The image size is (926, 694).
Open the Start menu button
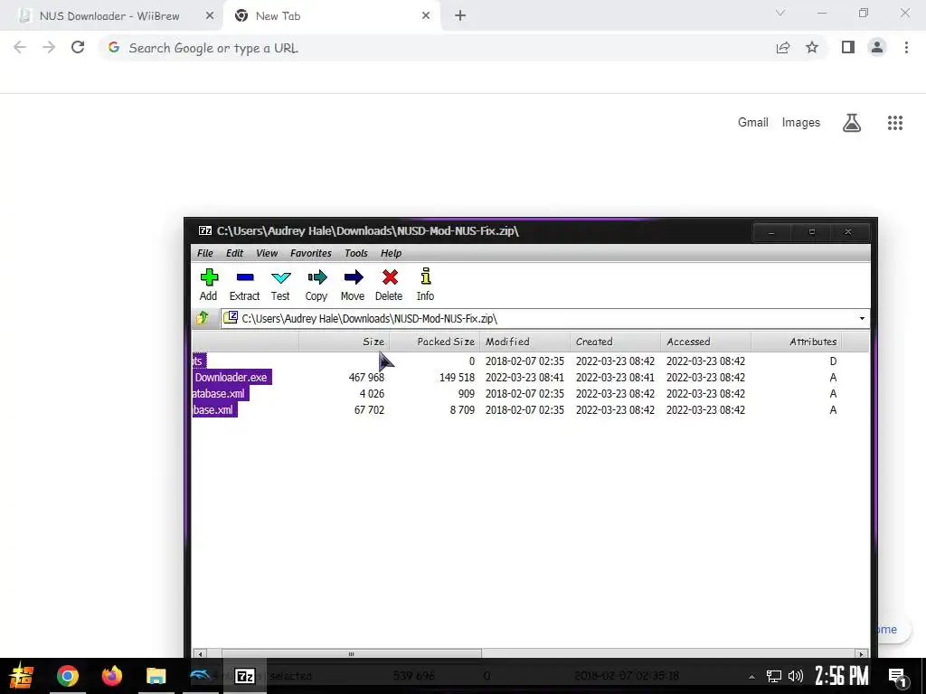pos(22,676)
